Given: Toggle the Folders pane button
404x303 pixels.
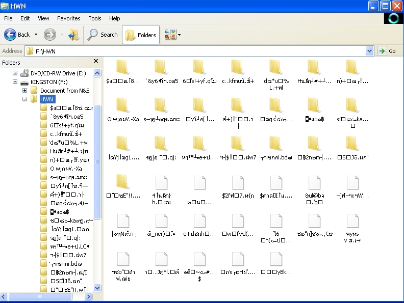Looking at the screenshot, I should click(x=141, y=35).
